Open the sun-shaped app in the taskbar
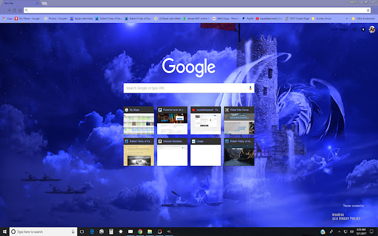Viewport: 378px width, 236px height. pyautogui.click(x=120, y=232)
